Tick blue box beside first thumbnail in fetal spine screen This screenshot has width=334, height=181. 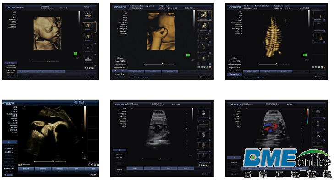coord(324,20)
